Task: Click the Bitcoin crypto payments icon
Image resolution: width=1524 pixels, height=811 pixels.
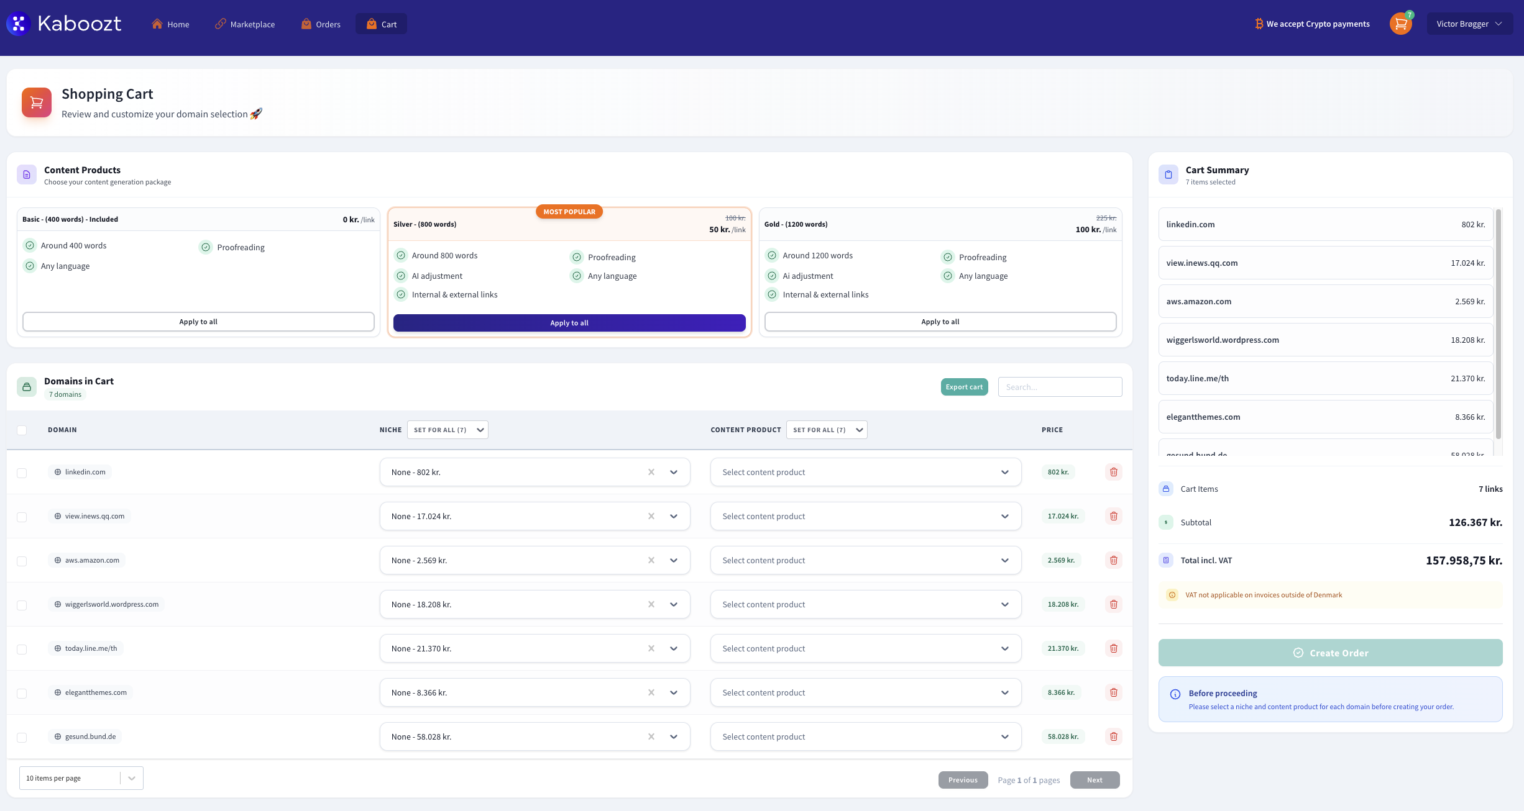Action: pos(1259,24)
